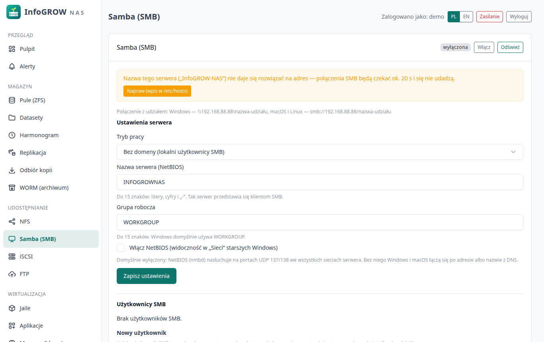544x342 pixels.
Task: Click the Nazwa serwera NetBIOS input field
Action: (x=320, y=182)
